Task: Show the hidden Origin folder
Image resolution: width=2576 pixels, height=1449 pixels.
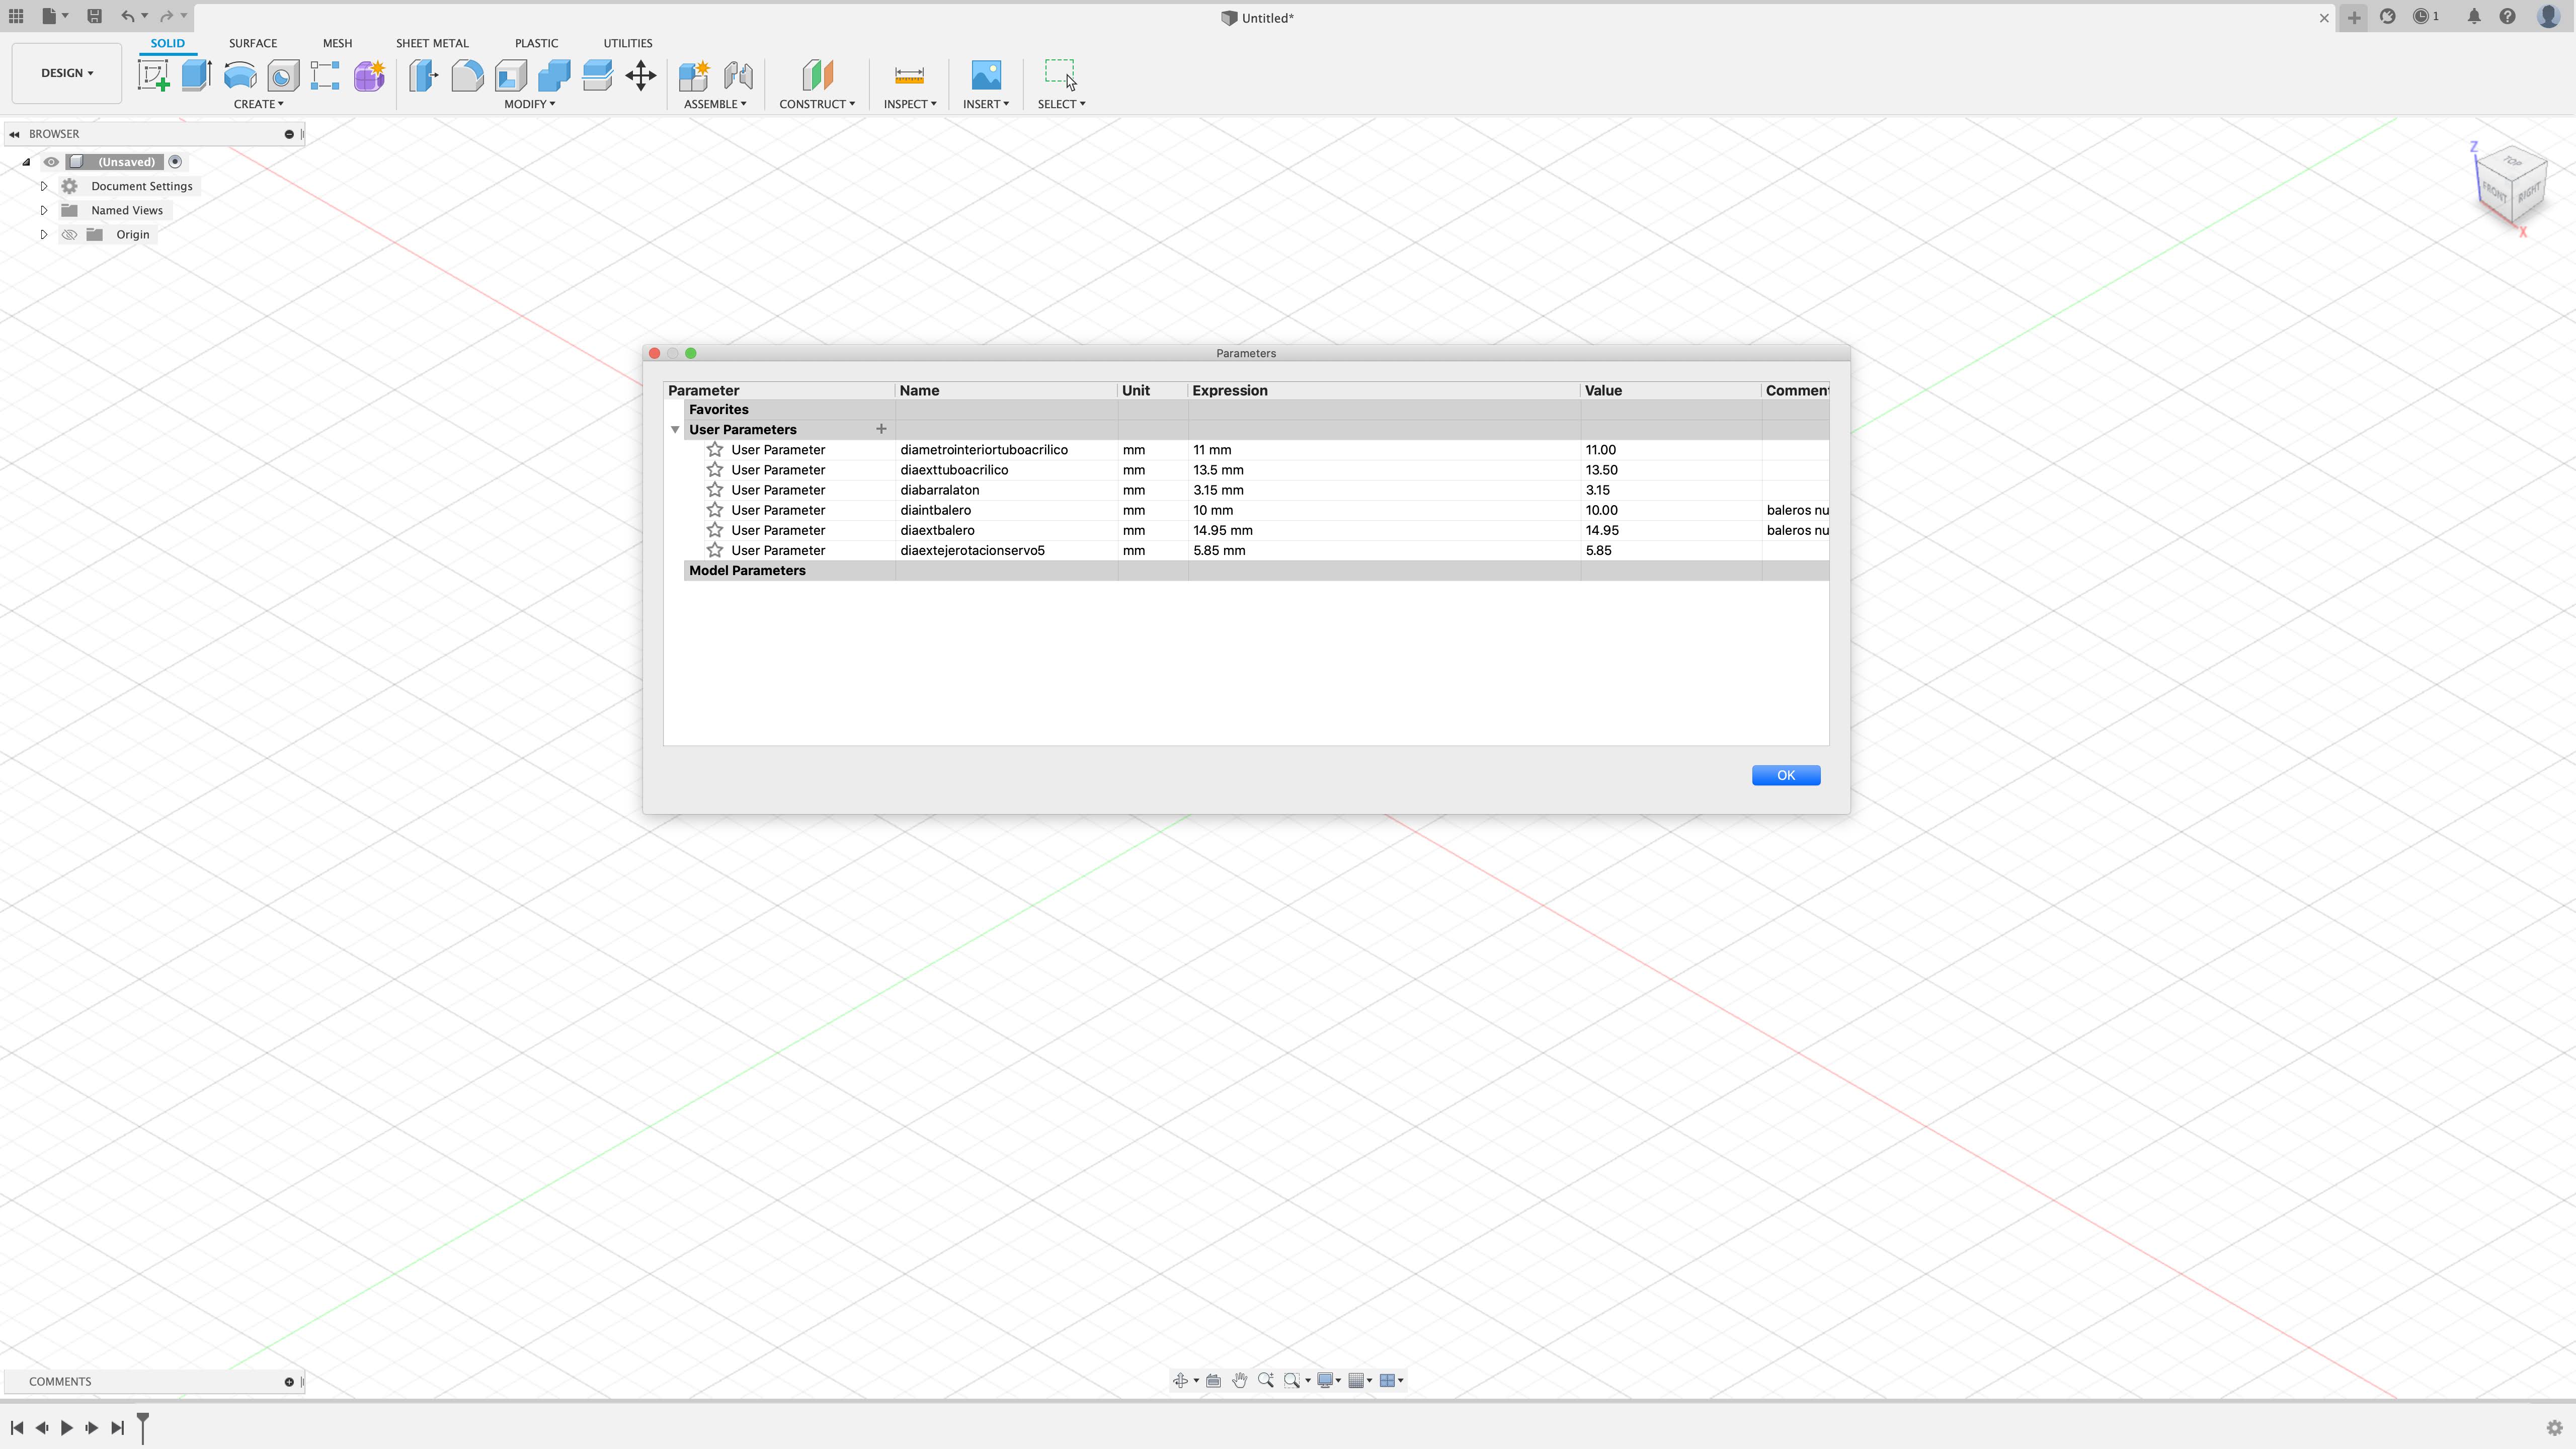Action: pyautogui.click(x=69, y=235)
